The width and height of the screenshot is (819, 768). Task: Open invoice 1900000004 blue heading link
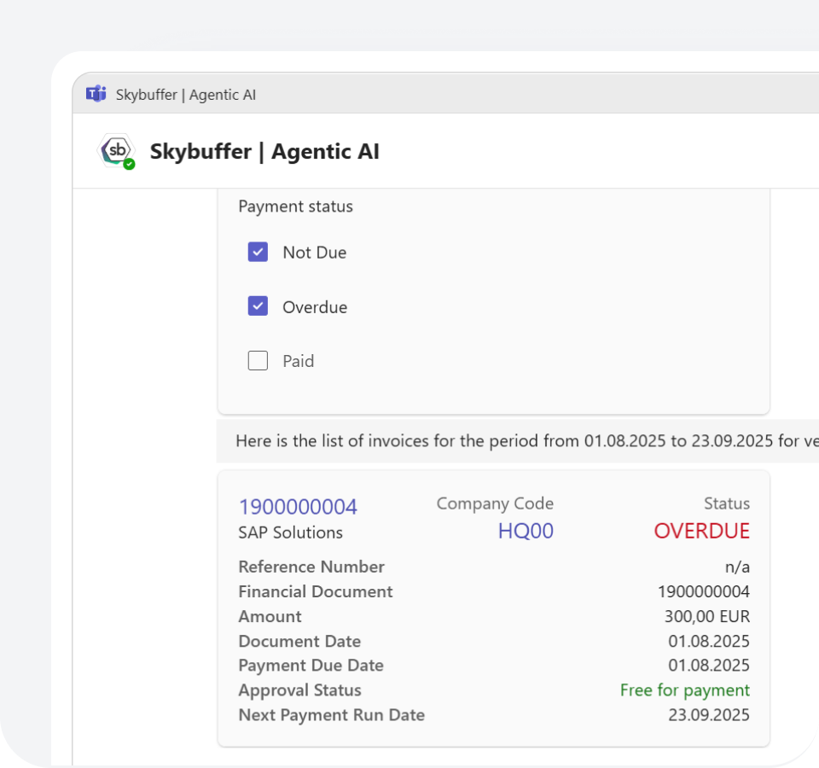point(298,507)
